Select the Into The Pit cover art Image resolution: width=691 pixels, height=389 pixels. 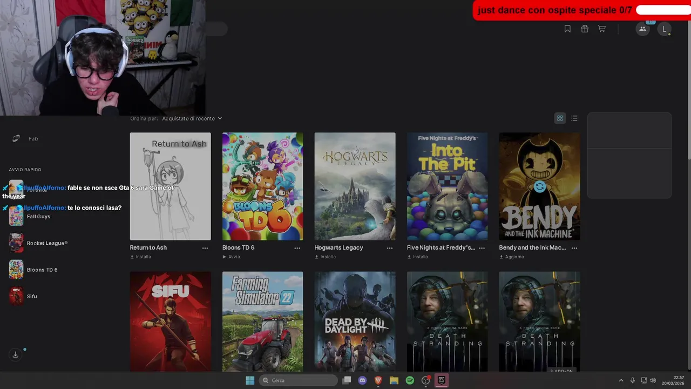coord(448,186)
